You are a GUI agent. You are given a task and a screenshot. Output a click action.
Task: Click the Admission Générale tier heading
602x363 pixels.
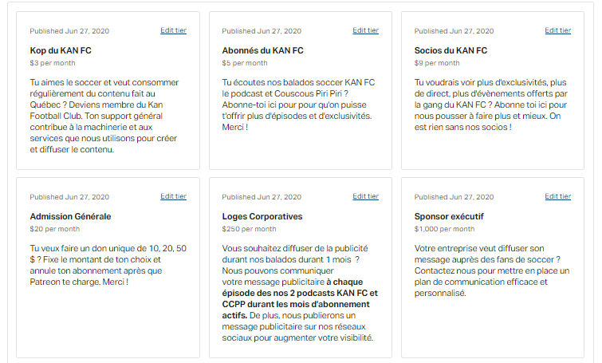pyautogui.click(x=70, y=216)
